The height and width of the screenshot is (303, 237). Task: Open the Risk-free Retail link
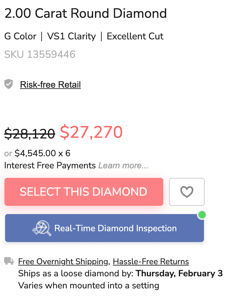point(50,85)
